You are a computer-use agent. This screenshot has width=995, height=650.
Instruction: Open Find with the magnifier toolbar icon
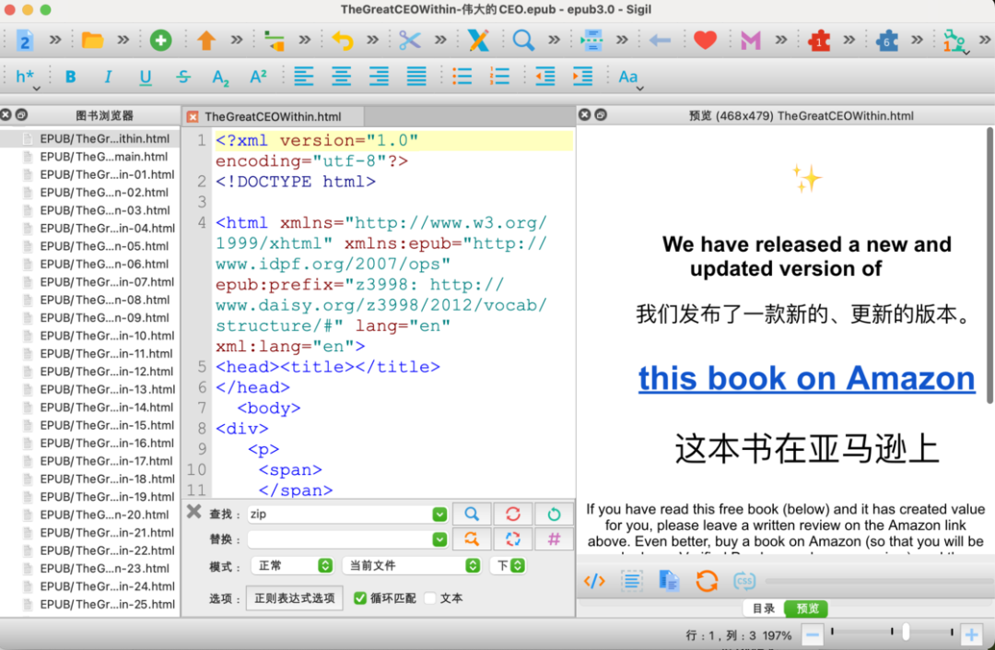tap(523, 41)
